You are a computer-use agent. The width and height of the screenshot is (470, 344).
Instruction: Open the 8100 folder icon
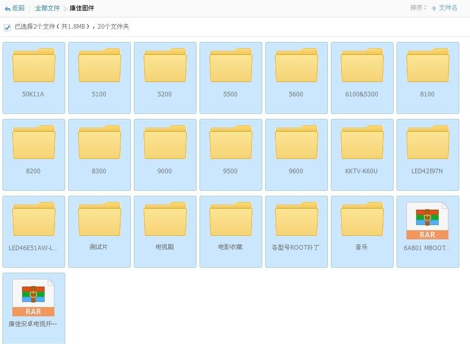point(427,65)
